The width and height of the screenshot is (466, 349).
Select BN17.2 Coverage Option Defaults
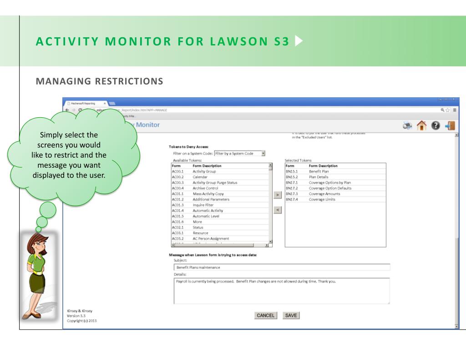tap(335, 189)
